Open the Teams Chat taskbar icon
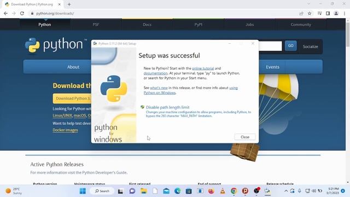The height and width of the screenshot is (197, 350). point(132,191)
